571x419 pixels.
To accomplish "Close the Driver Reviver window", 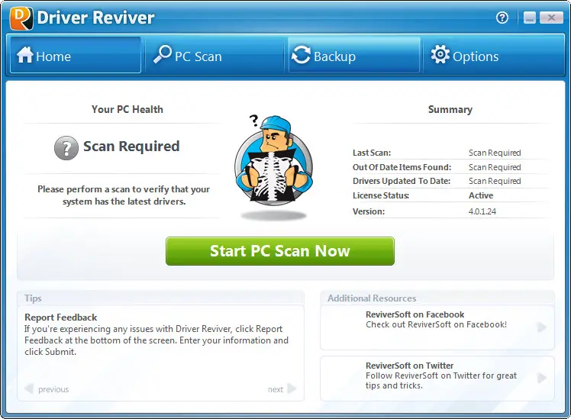I will 551,18.
